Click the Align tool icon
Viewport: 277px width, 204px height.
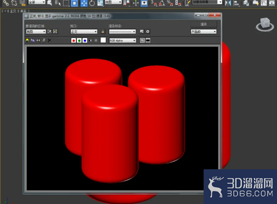point(236,3)
